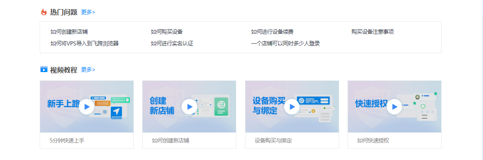This screenshot has height=160, width=483.
Task: Open question 如何将VPS导入到飞跨浏览器
Action: click(84, 43)
